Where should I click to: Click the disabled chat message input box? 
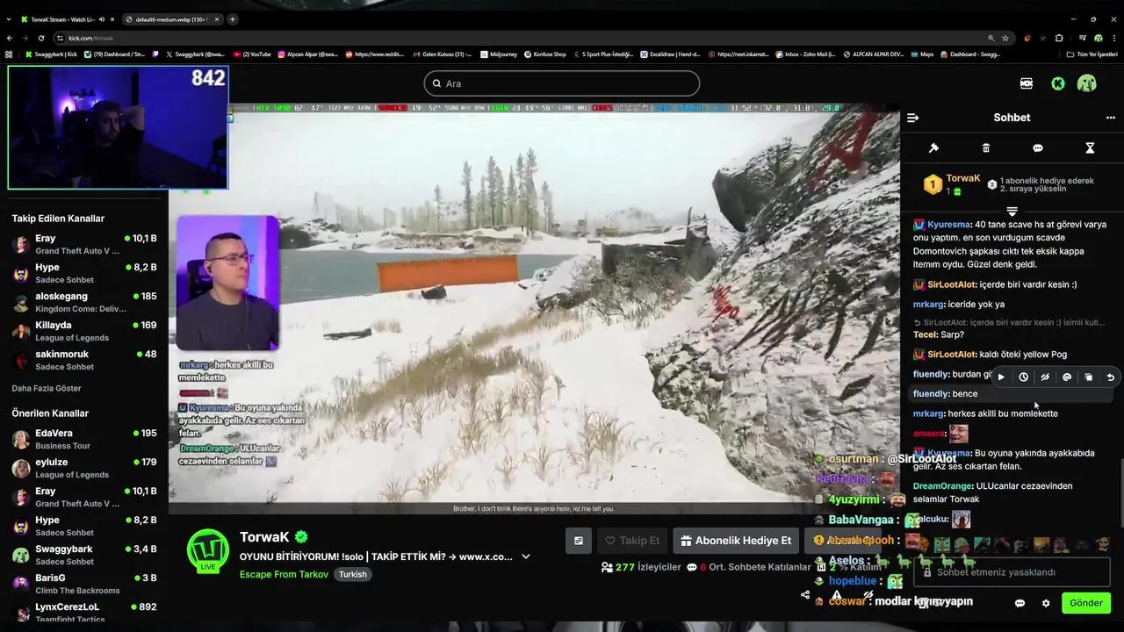(x=1012, y=572)
